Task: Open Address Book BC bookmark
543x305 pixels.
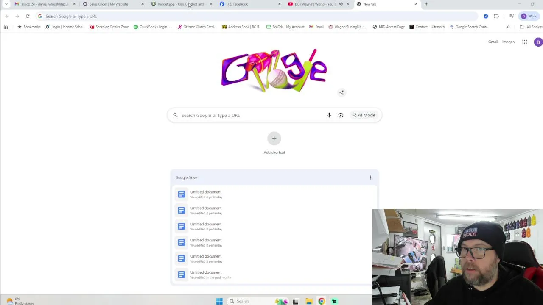Action: pyautogui.click(x=241, y=27)
